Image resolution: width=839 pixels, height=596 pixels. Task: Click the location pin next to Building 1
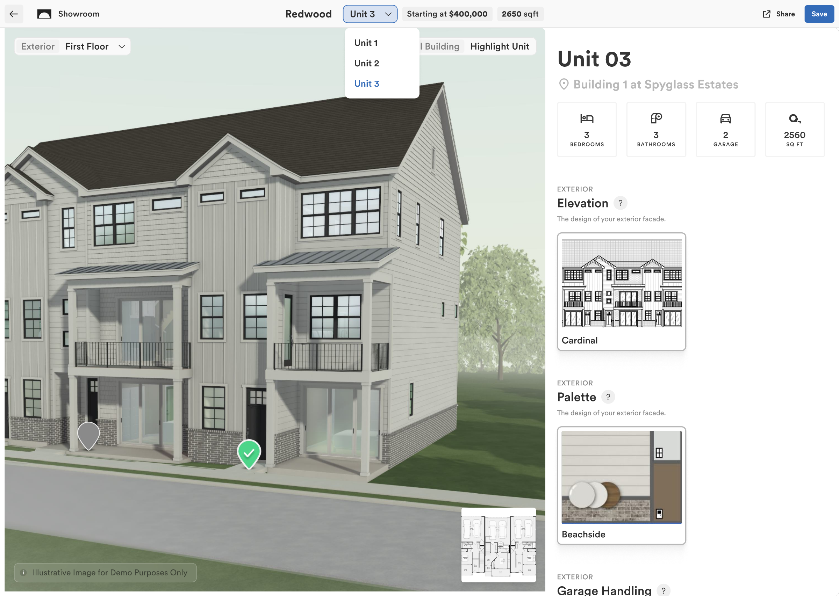click(564, 85)
